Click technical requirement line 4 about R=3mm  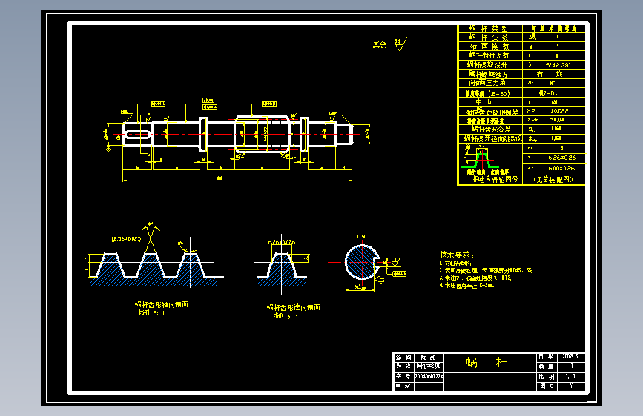coord(466,286)
